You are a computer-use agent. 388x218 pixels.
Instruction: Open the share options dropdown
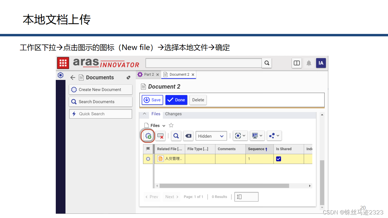[x=274, y=136]
